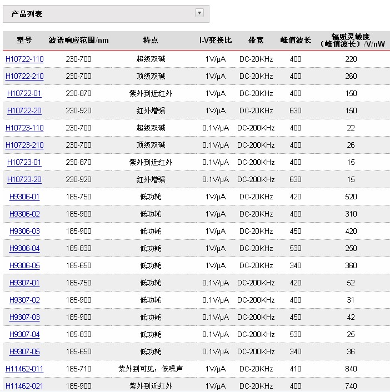Viewport: 390px width, 392px height.
Task: Select the DC-200KHz cell in the H9307-01 row
Action: pos(256,283)
